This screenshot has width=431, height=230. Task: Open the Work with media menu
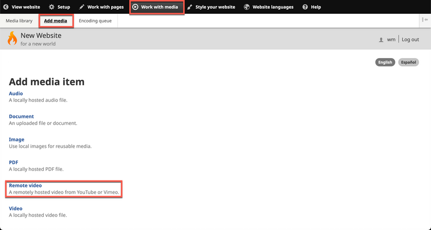click(156, 7)
